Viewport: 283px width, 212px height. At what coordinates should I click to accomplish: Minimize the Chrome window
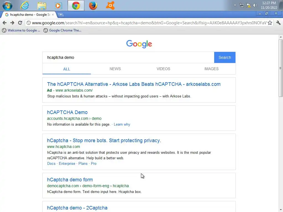[x=260, y=14]
